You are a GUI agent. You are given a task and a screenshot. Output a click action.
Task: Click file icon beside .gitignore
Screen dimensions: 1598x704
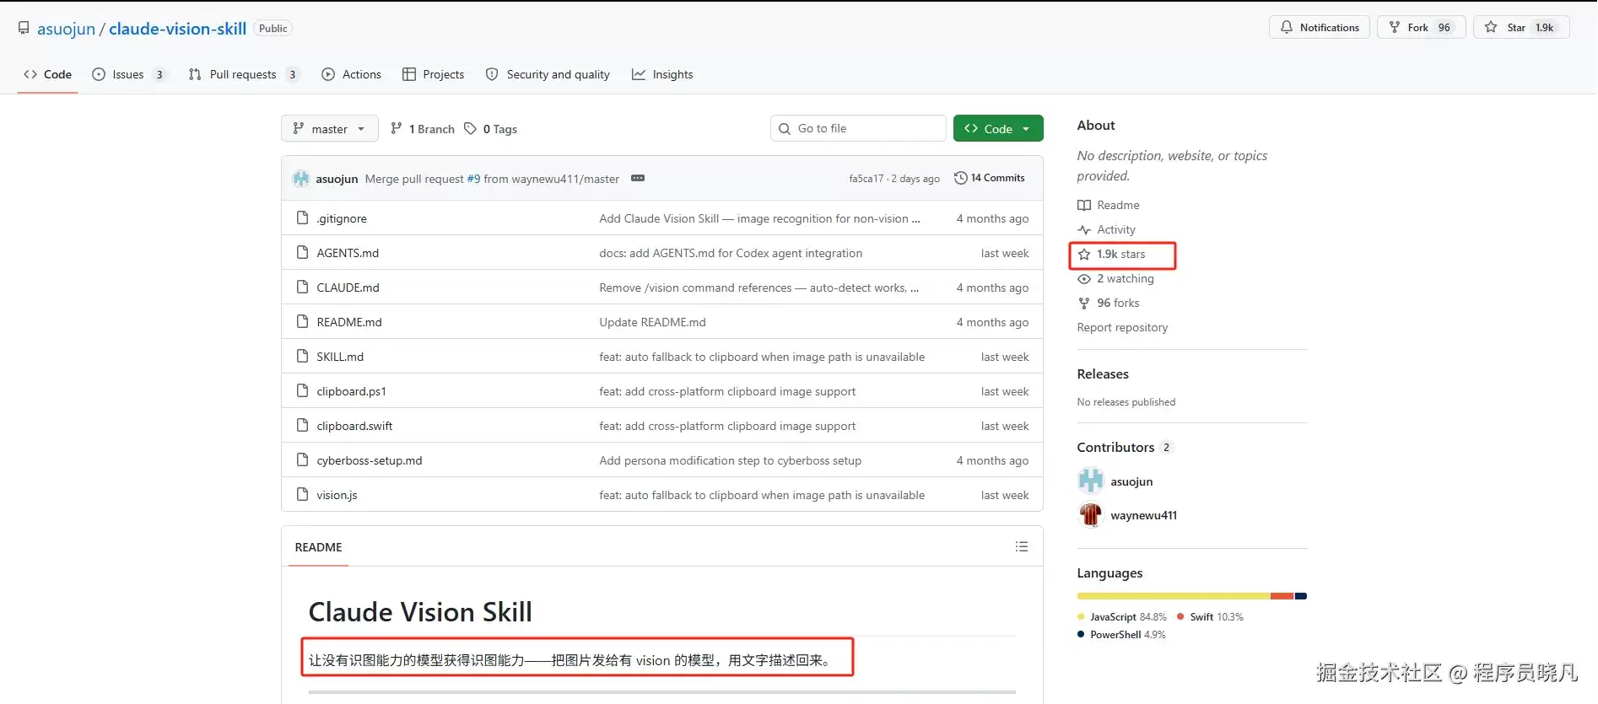click(x=302, y=218)
